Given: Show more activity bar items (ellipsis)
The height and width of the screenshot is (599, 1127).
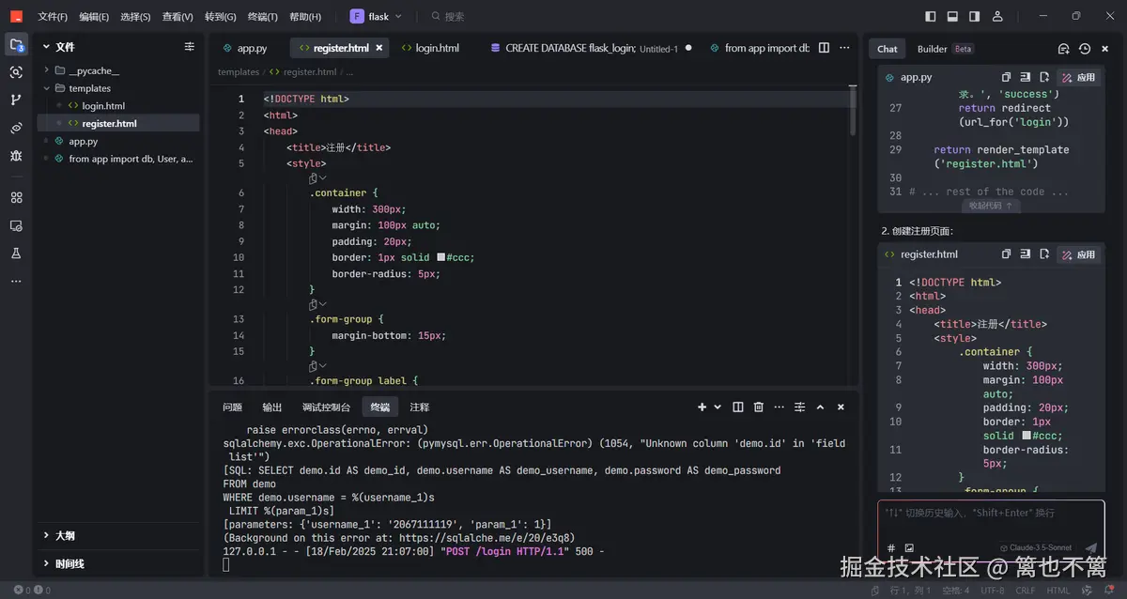Looking at the screenshot, I should (x=16, y=281).
